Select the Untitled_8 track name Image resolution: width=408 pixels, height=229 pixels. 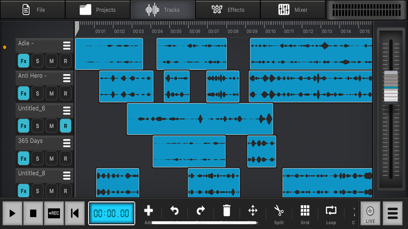(x=31, y=173)
